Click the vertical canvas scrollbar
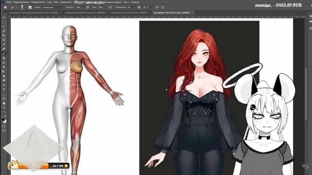This screenshot has width=312, height=175. point(307,93)
